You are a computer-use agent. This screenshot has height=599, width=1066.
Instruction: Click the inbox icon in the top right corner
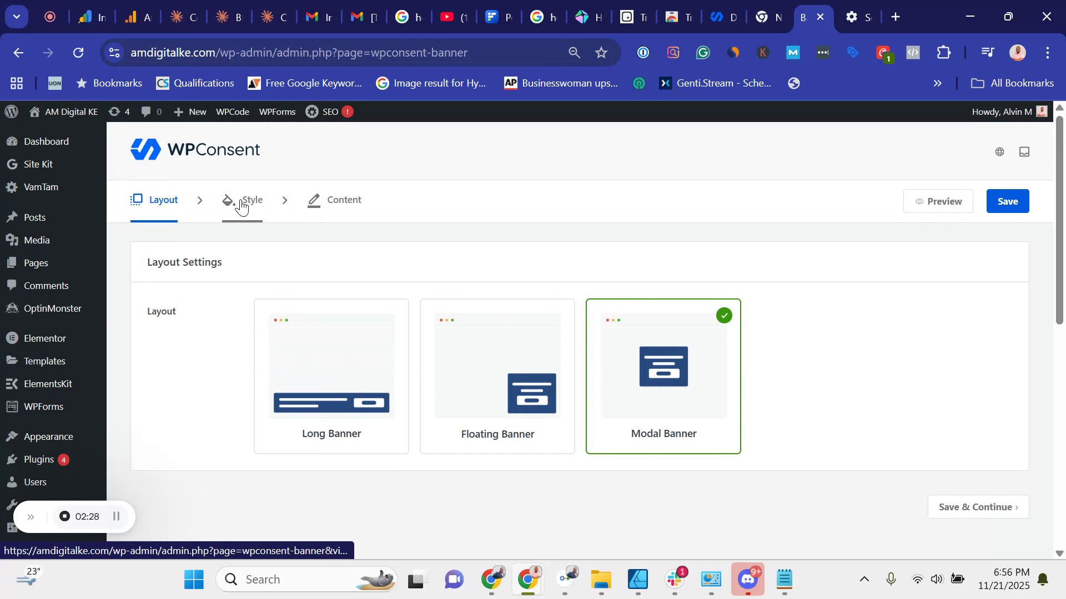pos(1024,151)
